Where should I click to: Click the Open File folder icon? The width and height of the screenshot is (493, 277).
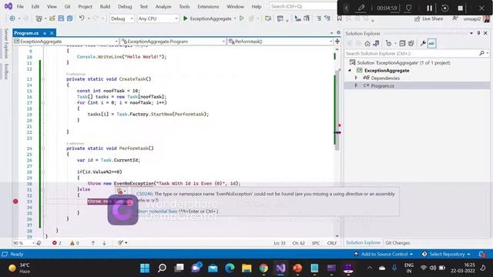click(52, 18)
